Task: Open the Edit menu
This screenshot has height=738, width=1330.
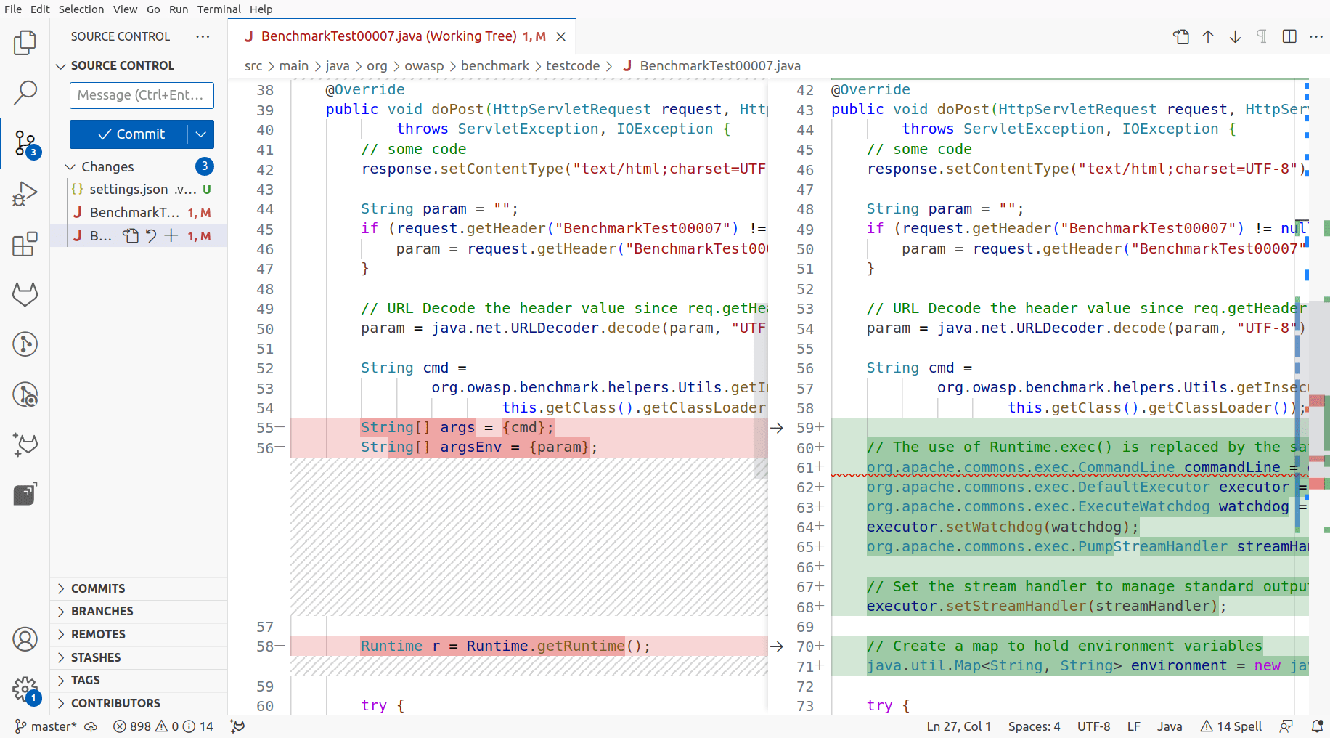Action: pos(40,9)
